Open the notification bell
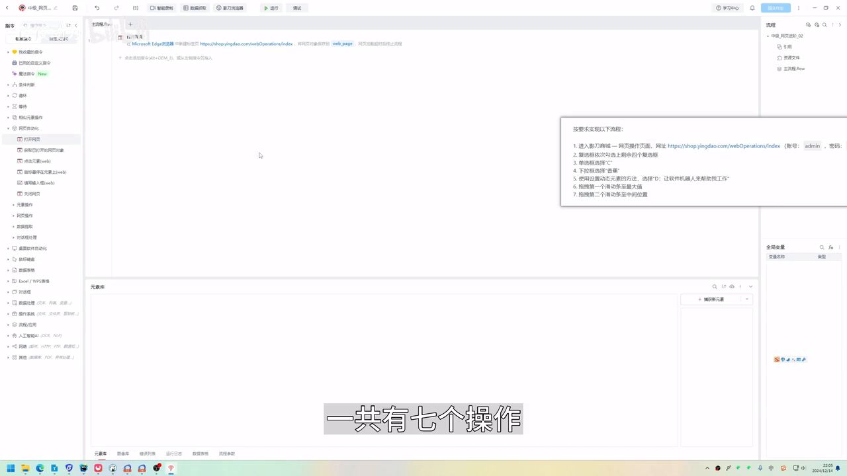The height and width of the screenshot is (476, 847). click(752, 8)
